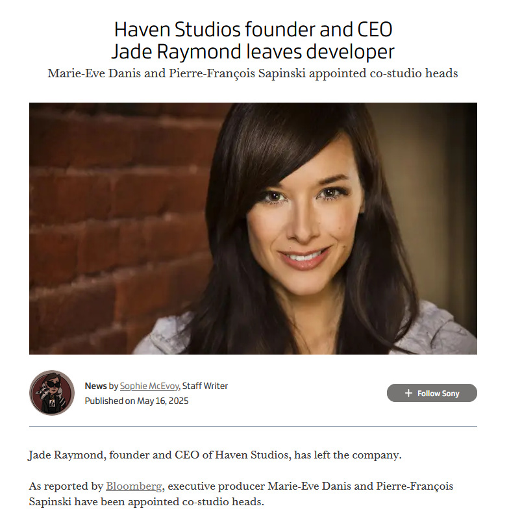Click the Staff Writer title text

click(x=205, y=386)
